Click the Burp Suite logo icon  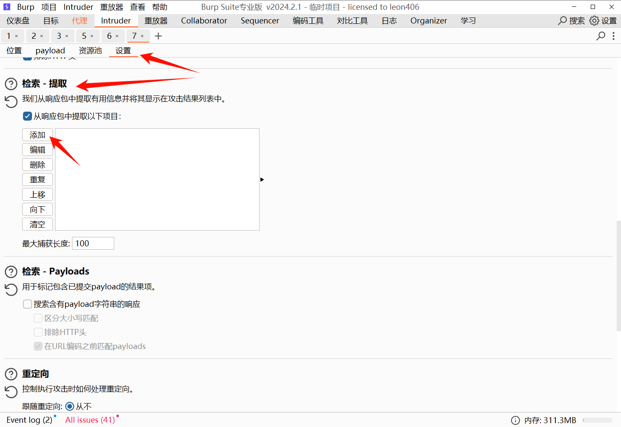pyautogui.click(x=7, y=7)
